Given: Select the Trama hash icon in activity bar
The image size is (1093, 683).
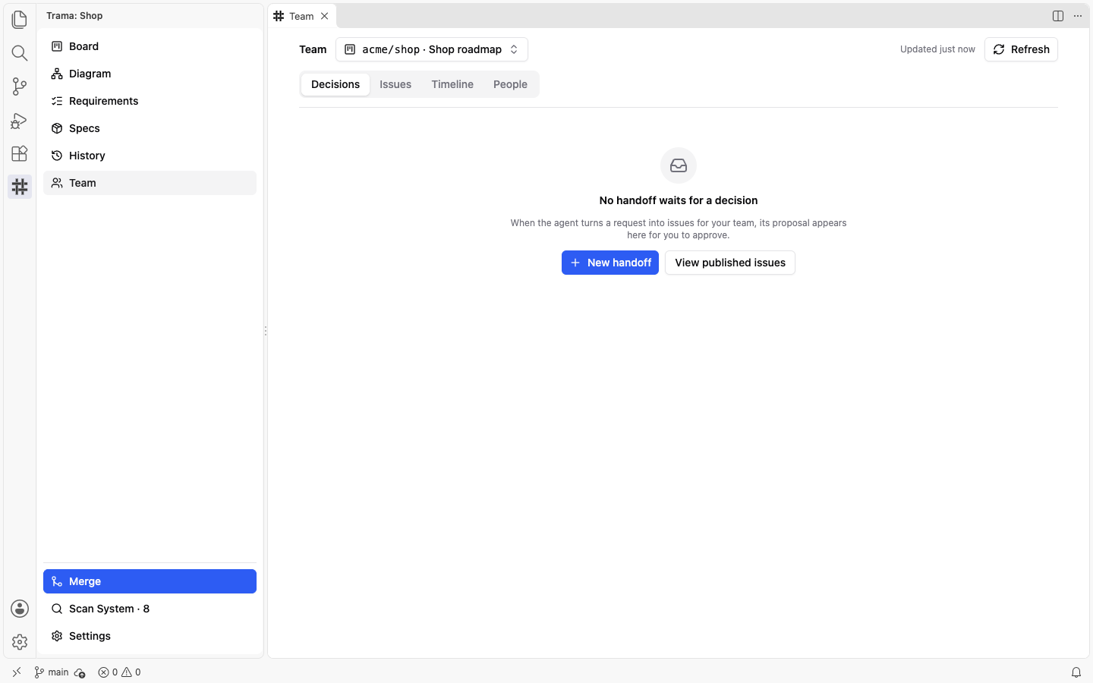Looking at the screenshot, I should [20, 187].
